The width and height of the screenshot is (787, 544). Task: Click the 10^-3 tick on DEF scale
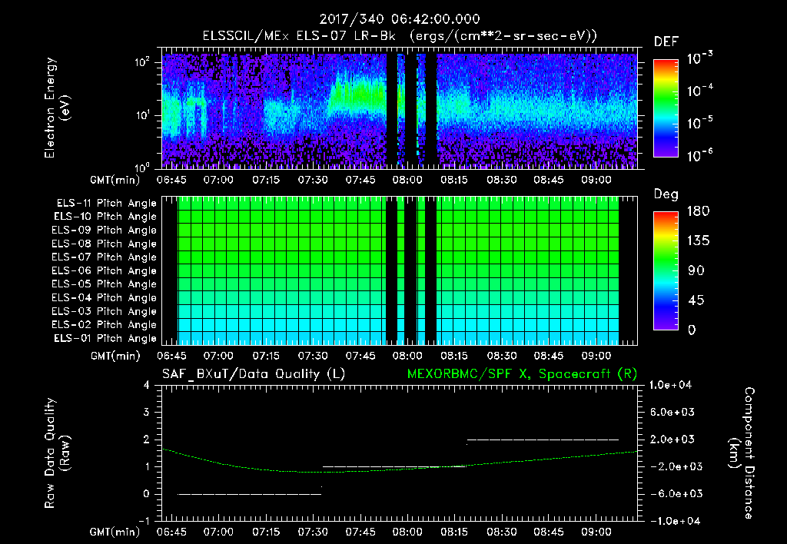click(x=699, y=58)
